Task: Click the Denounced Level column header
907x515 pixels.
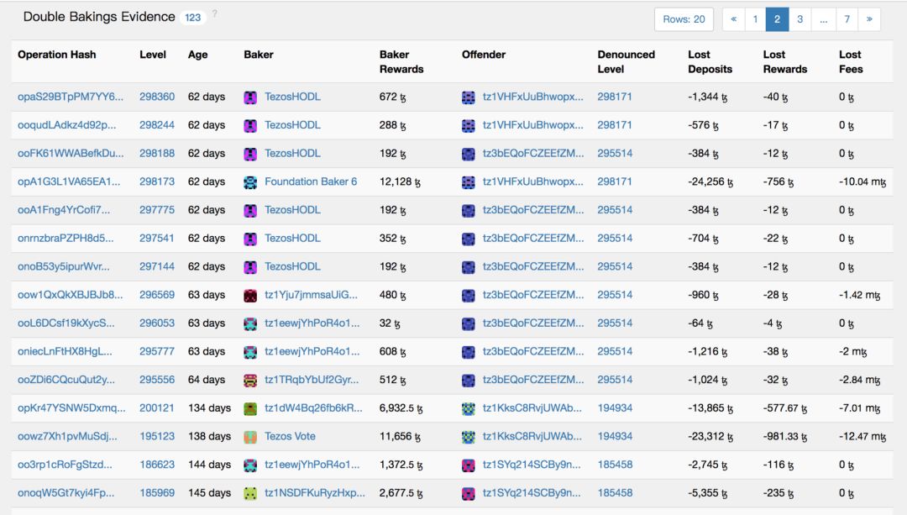Action: [x=626, y=62]
